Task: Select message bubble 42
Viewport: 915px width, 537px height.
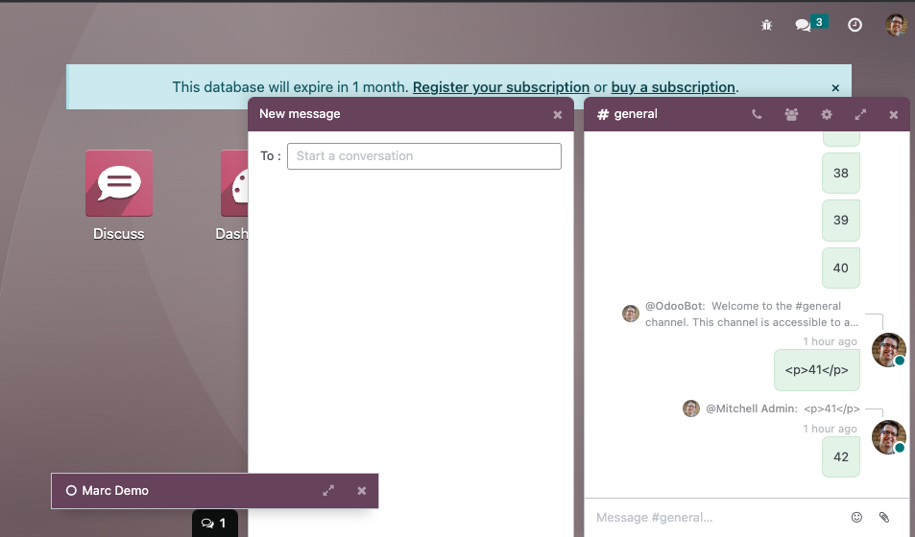Action: click(x=841, y=457)
